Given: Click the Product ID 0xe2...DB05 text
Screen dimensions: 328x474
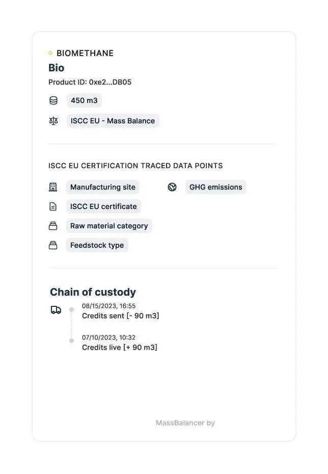Looking at the screenshot, I should pyautogui.click(x=90, y=82).
